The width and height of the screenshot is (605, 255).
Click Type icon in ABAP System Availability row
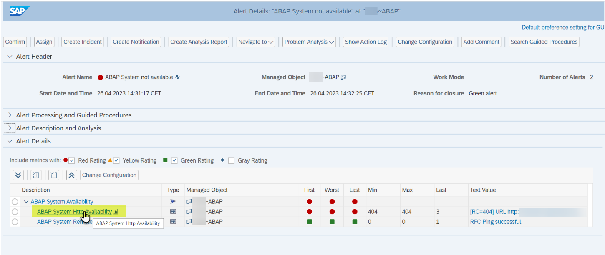tap(173, 202)
